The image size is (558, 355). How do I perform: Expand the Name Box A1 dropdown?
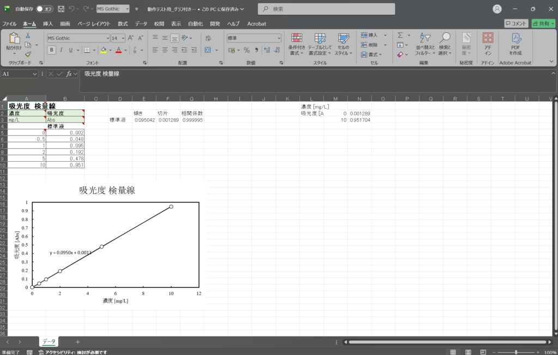pyautogui.click(x=34, y=74)
